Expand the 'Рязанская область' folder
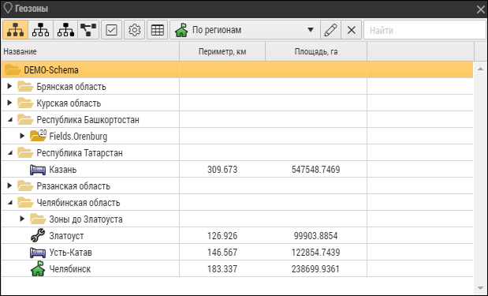This screenshot has width=488, height=296. tap(9, 185)
